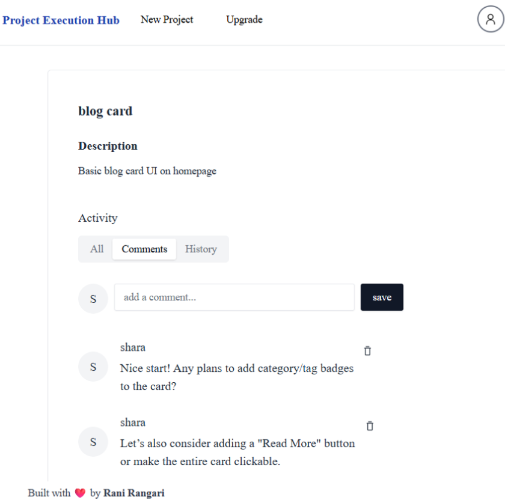Viewport: 505px width, 500px height.
Task: Delete shara's second comment using trash icon
Action: (370, 425)
